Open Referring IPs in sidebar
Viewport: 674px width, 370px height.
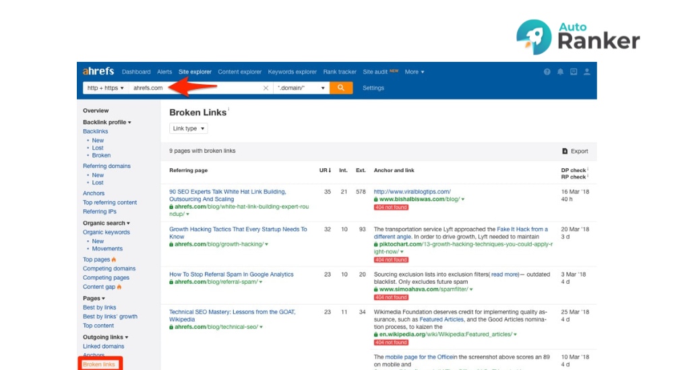tap(99, 212)
